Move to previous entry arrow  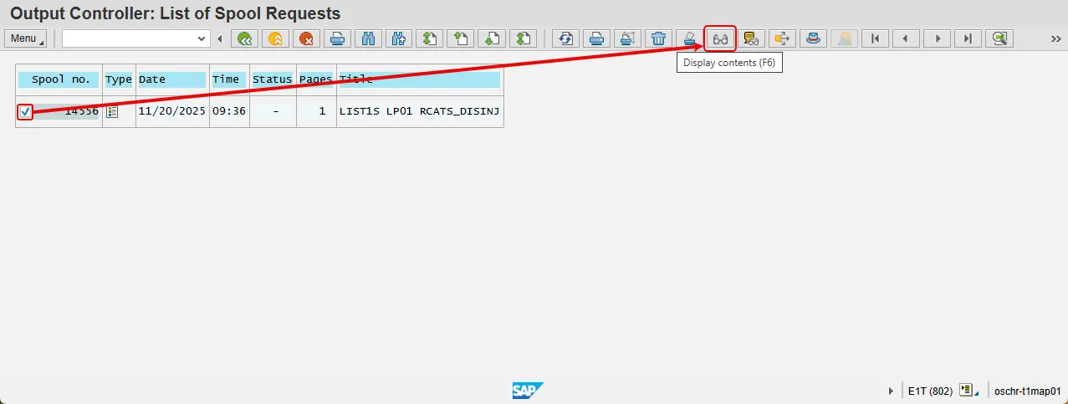(x=906, y=38)
